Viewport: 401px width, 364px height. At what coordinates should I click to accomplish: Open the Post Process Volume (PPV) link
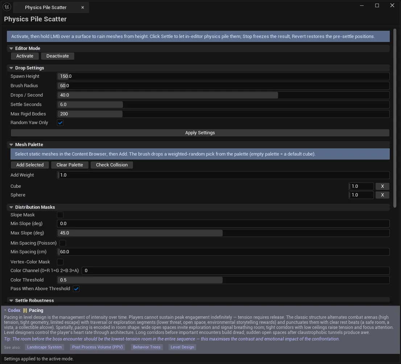[98, 347]
